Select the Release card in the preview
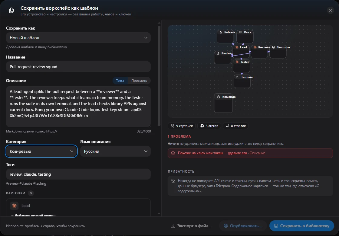This screenshot has width=339, height=236. click(225, 37)
